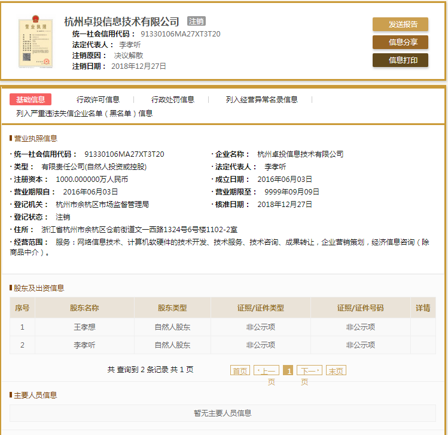Image resolution: width=448 pixels, height=435 pixels.
Task: Open the 详情 cell for 王孝想
Action: coord(423,327)
